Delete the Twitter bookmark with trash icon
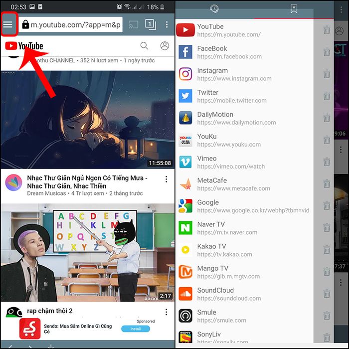This screenshot has width=349, height=349. coord(327,96)
